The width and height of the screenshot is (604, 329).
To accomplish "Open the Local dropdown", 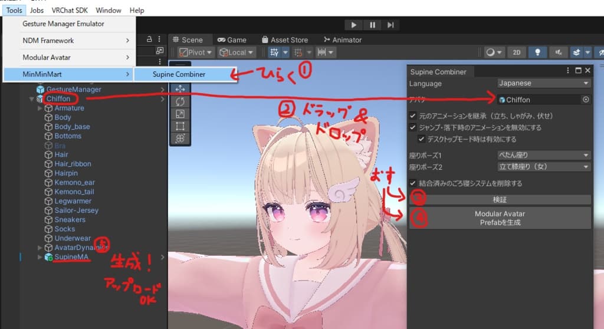I will click(236, 52).
